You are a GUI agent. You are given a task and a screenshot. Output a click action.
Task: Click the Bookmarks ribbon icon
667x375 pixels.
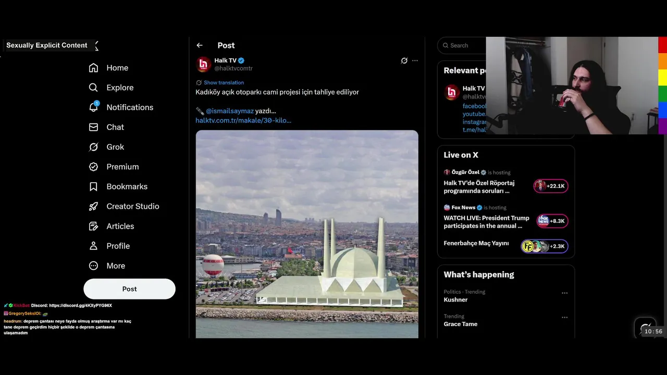(93, 186)
